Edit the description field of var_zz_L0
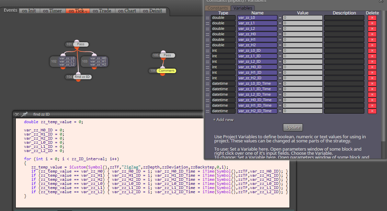Screen dimensions: 387x211 [344, 18]
